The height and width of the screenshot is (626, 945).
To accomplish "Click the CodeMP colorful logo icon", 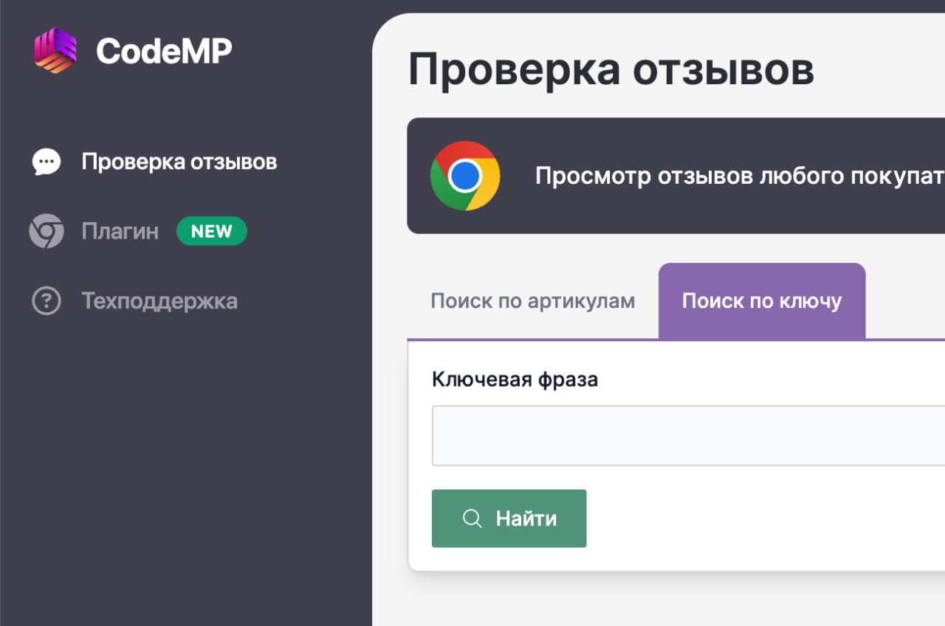I will [x=55, y=50].
